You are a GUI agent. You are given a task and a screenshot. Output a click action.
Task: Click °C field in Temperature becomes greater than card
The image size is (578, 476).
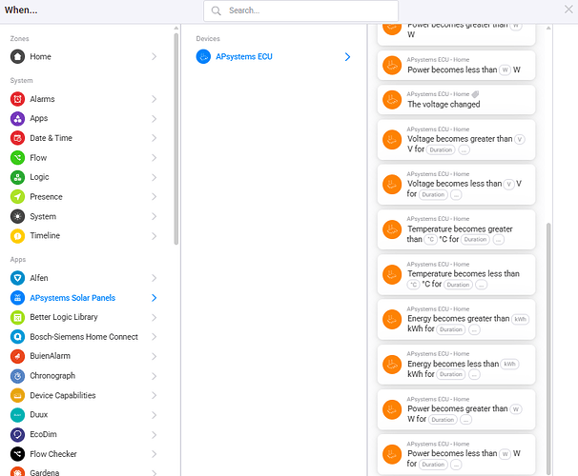point(430,240)
